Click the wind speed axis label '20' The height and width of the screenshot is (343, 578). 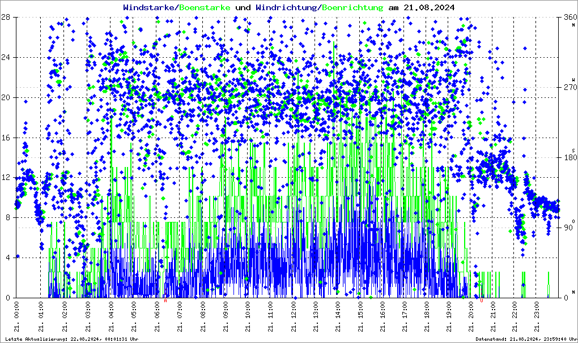(x=6, y=97)
